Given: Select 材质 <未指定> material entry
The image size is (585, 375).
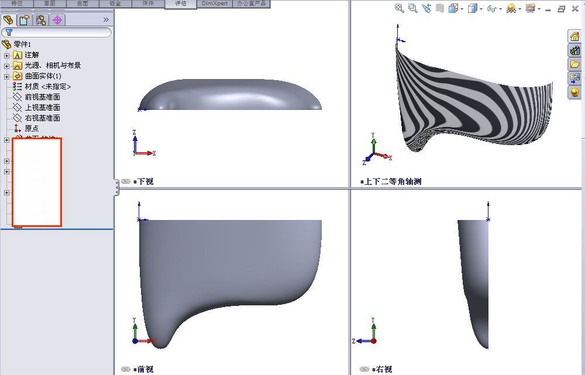Looking at the screenshot, I should [48, 86].
